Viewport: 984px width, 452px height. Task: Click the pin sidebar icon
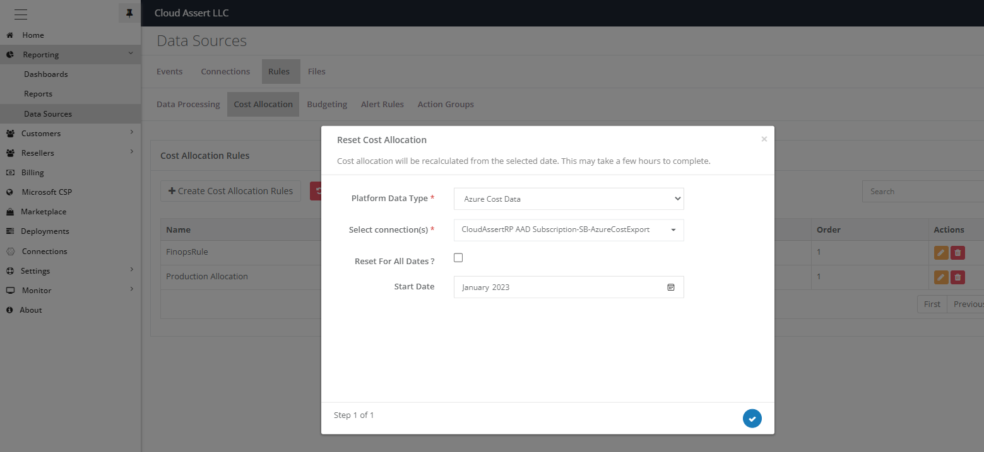[x=129, y=13]
